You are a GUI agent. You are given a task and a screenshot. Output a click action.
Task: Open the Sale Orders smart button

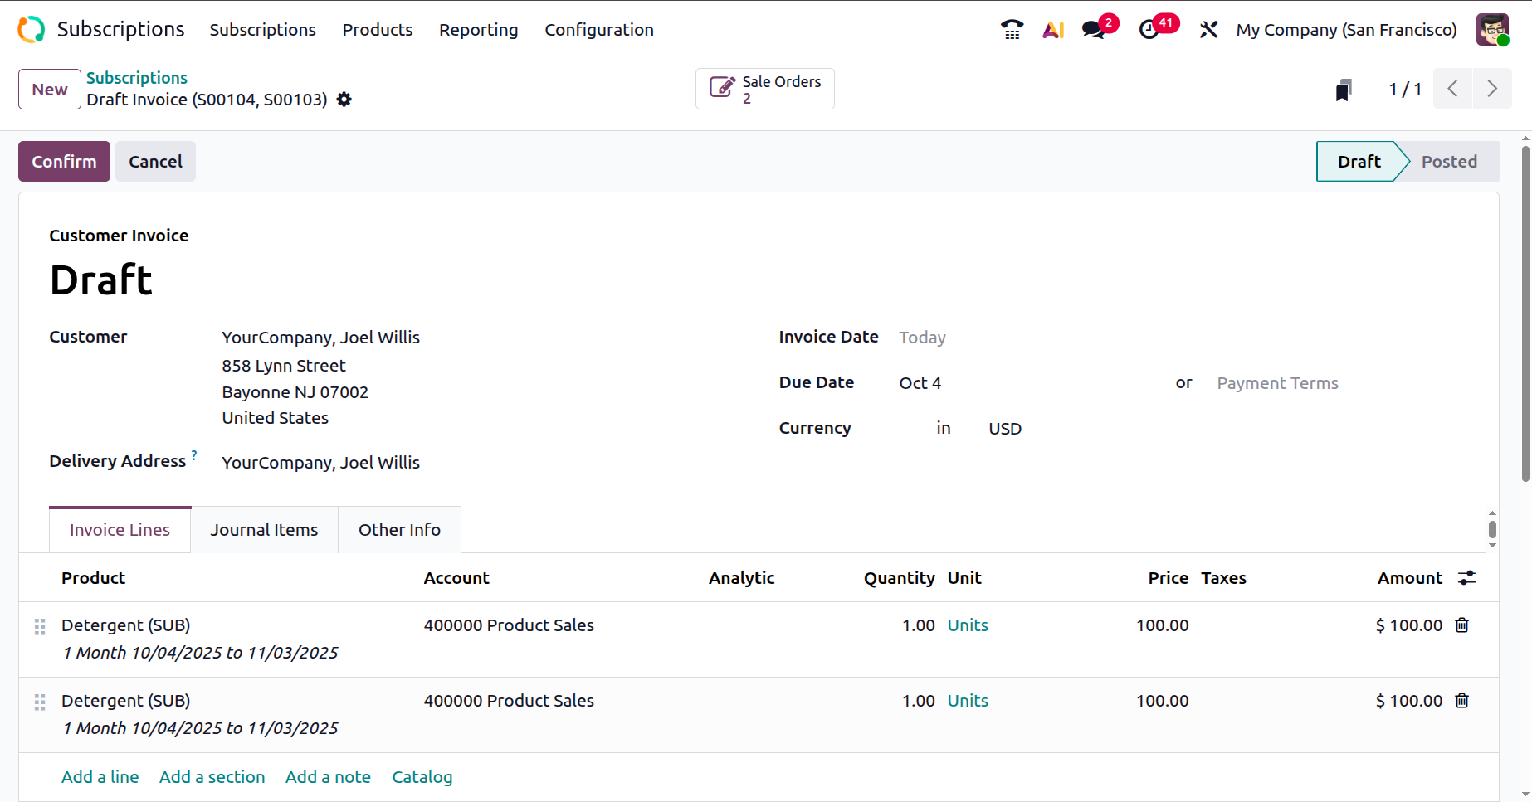point(764,89)
